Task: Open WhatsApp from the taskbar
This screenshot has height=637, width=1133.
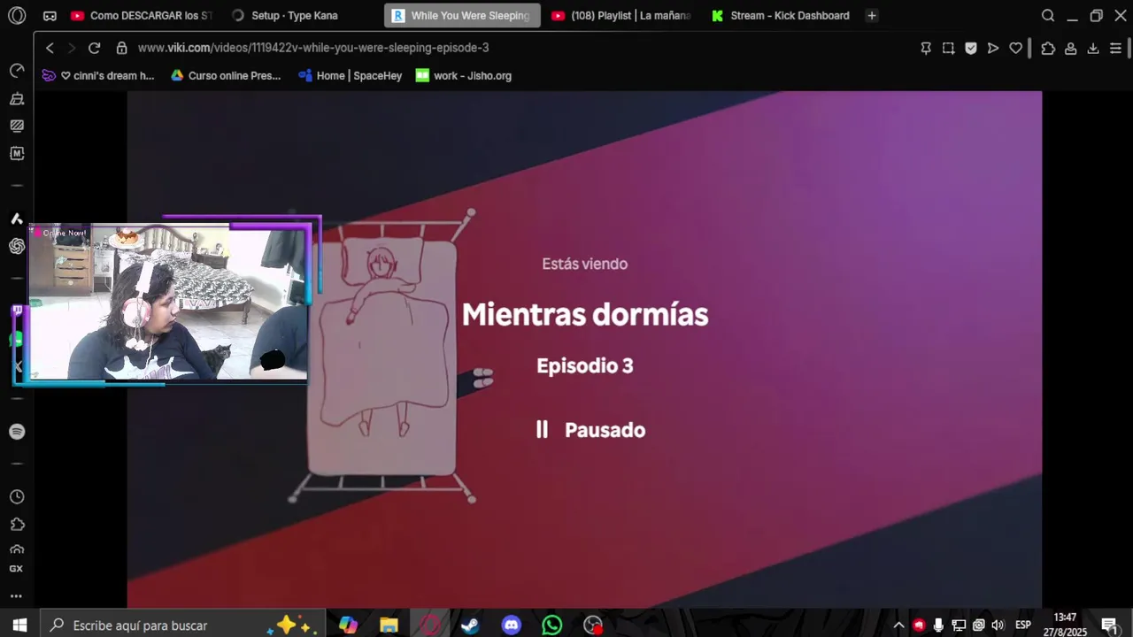Action: [x=552, y=625]
